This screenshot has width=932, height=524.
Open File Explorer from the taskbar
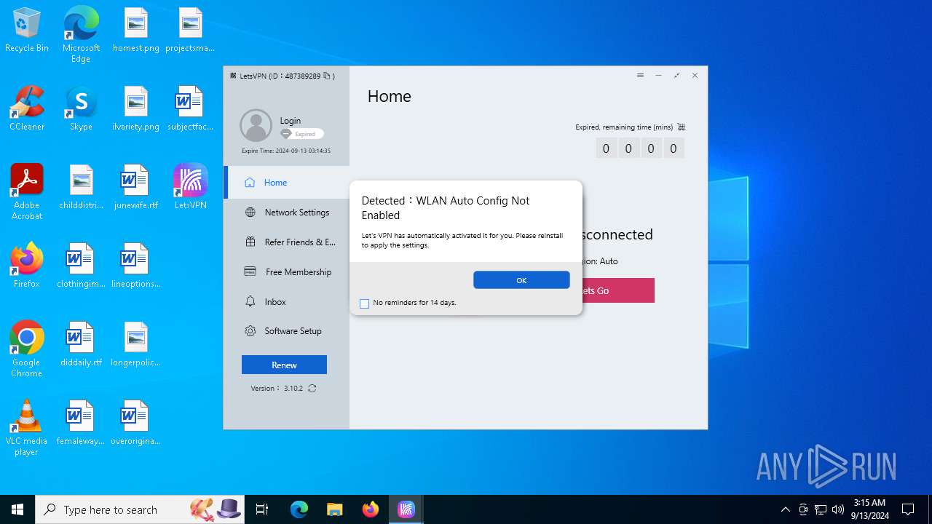point(334,509)
